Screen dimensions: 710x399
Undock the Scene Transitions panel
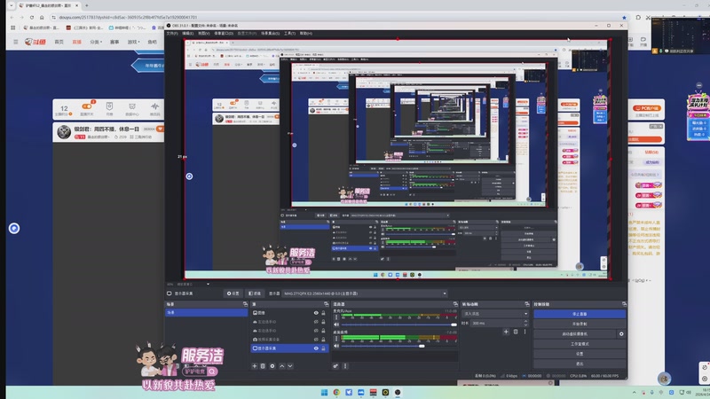point(526,304)
